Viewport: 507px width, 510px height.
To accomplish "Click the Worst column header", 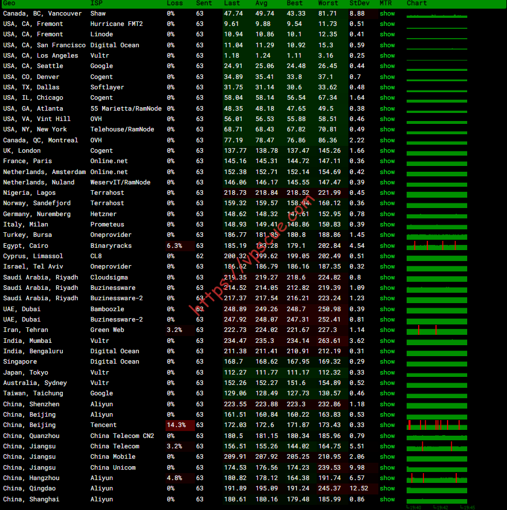I will [328, 3].
